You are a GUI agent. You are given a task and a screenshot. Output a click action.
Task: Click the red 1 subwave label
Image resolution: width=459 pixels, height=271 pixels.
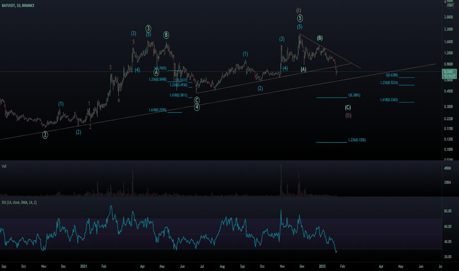89,103
